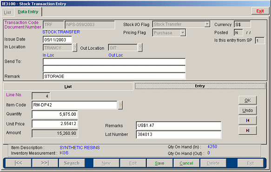Click the Posted field showing N

tap(238, 33)
